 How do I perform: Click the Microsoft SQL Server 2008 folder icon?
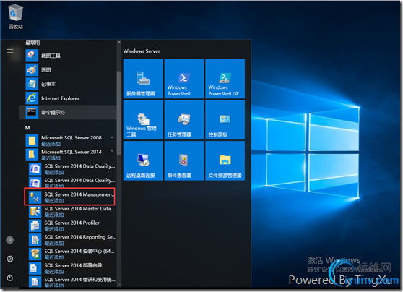pos(32,140)
